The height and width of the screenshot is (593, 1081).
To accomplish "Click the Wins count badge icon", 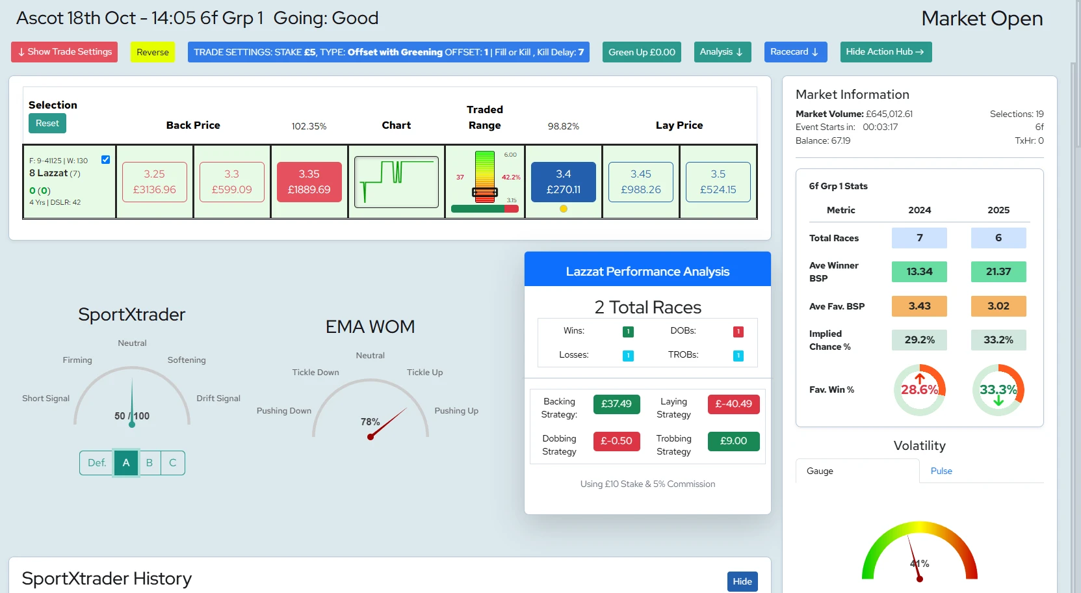I will [628, 332].
